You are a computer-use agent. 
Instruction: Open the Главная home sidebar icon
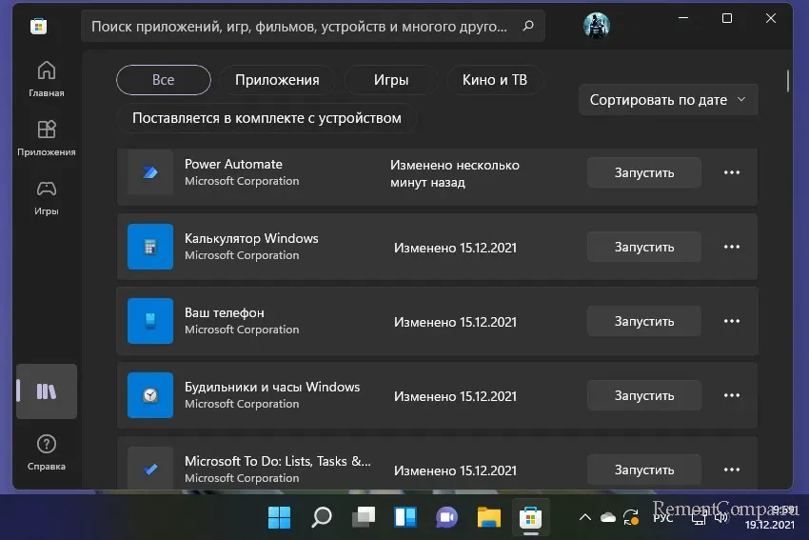click(x=46, y=79)
